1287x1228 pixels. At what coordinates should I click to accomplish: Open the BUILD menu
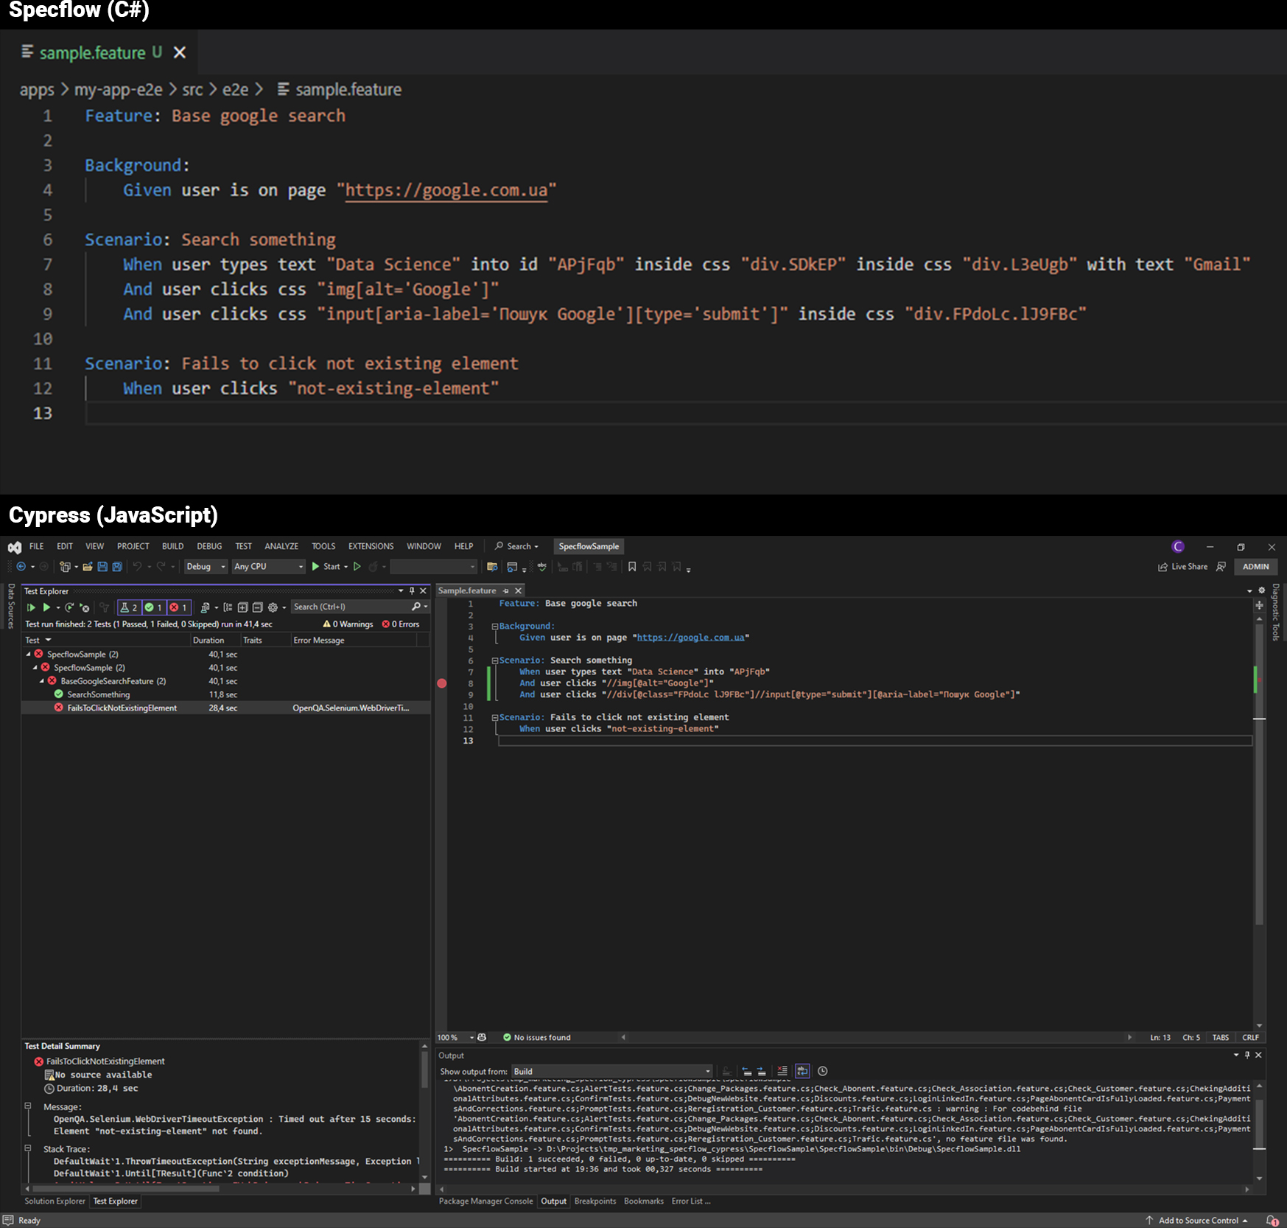(x=173, y=546)
